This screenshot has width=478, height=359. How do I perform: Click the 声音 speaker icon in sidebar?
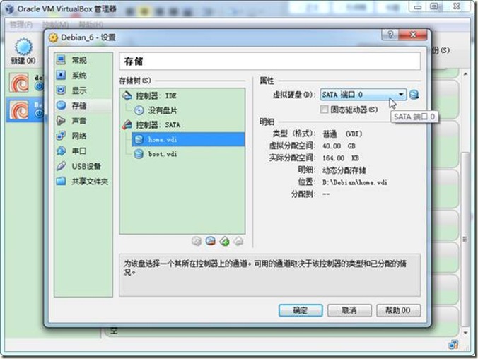click(x=61, y=121)
